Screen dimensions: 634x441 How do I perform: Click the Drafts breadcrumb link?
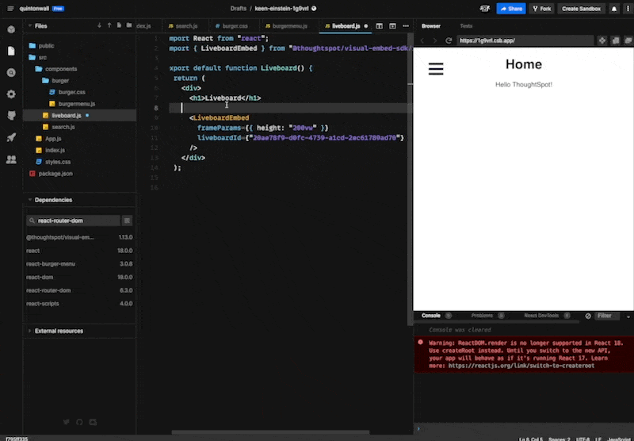tap(239, 9)
